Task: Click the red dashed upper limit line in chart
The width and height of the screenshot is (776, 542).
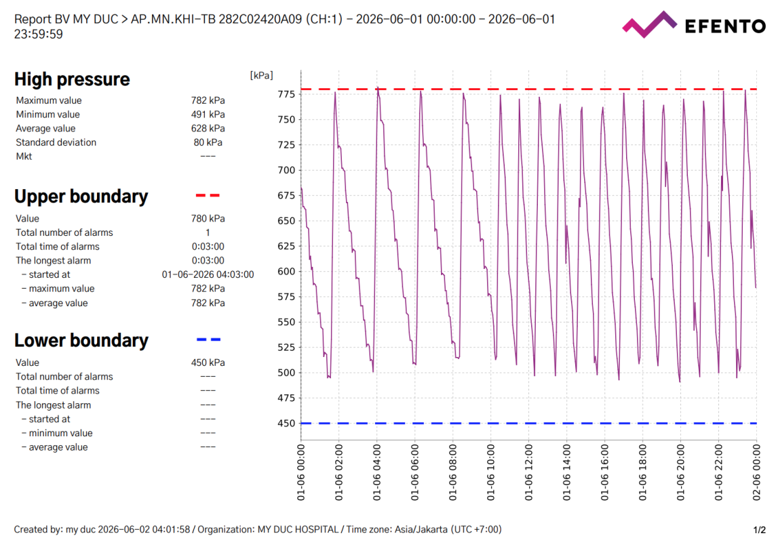Action: (528, 89)
